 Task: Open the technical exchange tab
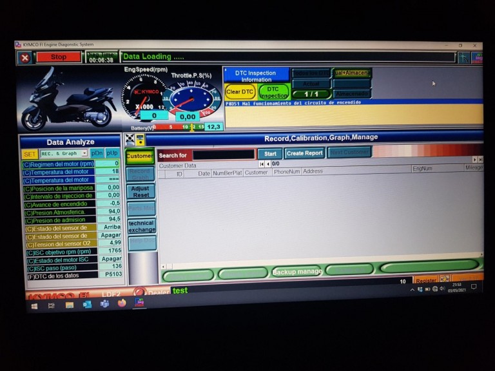tap(141, 227)
